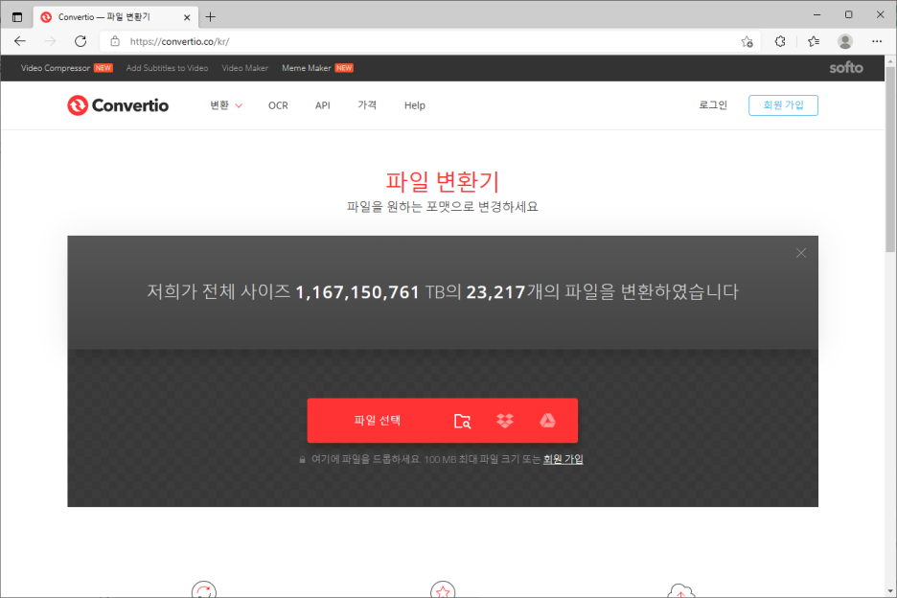Click the 파일 변환기 heading
The height and width of the screenshot is (598, 897).
coord(442,181)
